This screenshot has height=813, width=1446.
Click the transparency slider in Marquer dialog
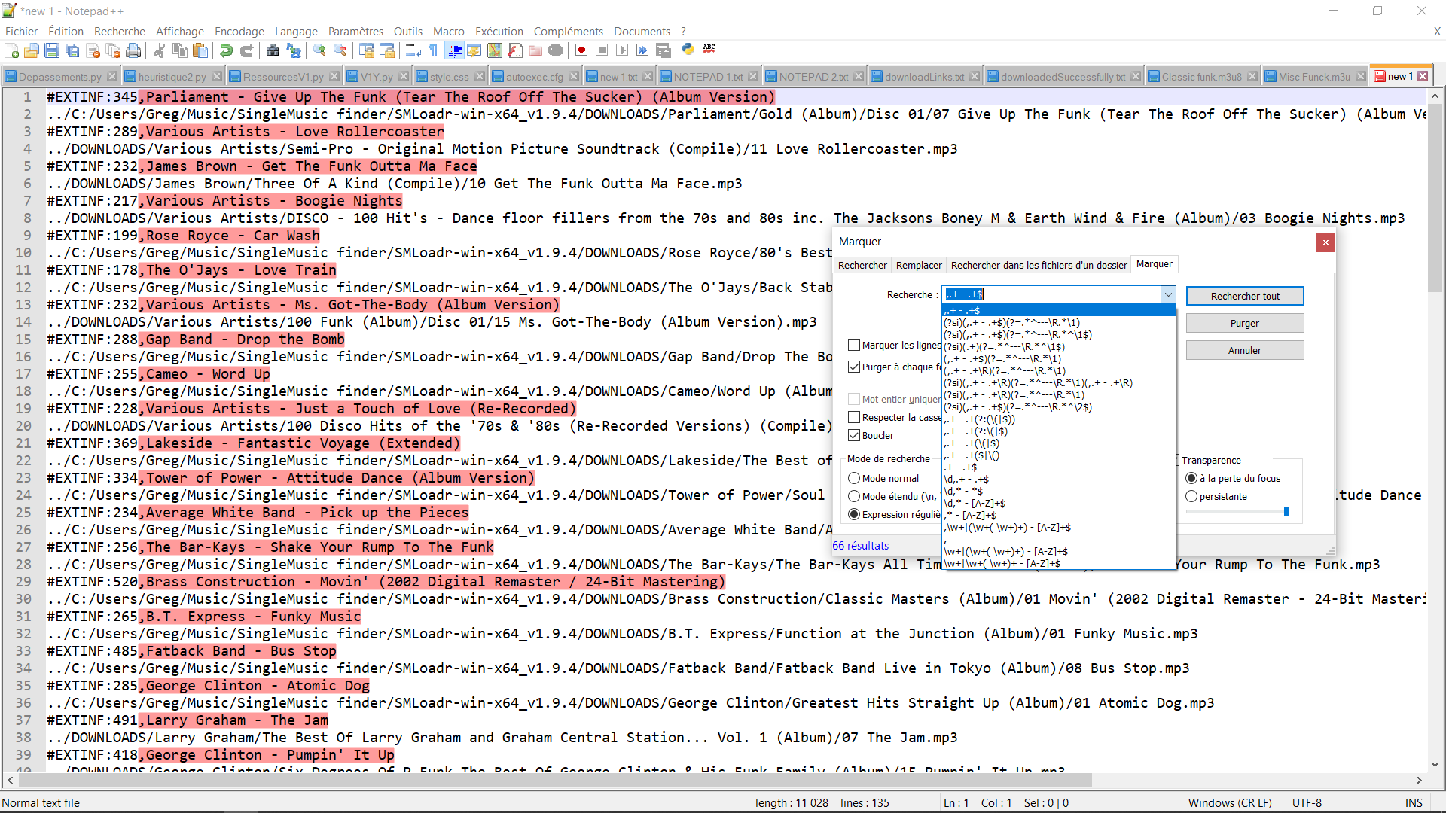[x=1237, y=512]
